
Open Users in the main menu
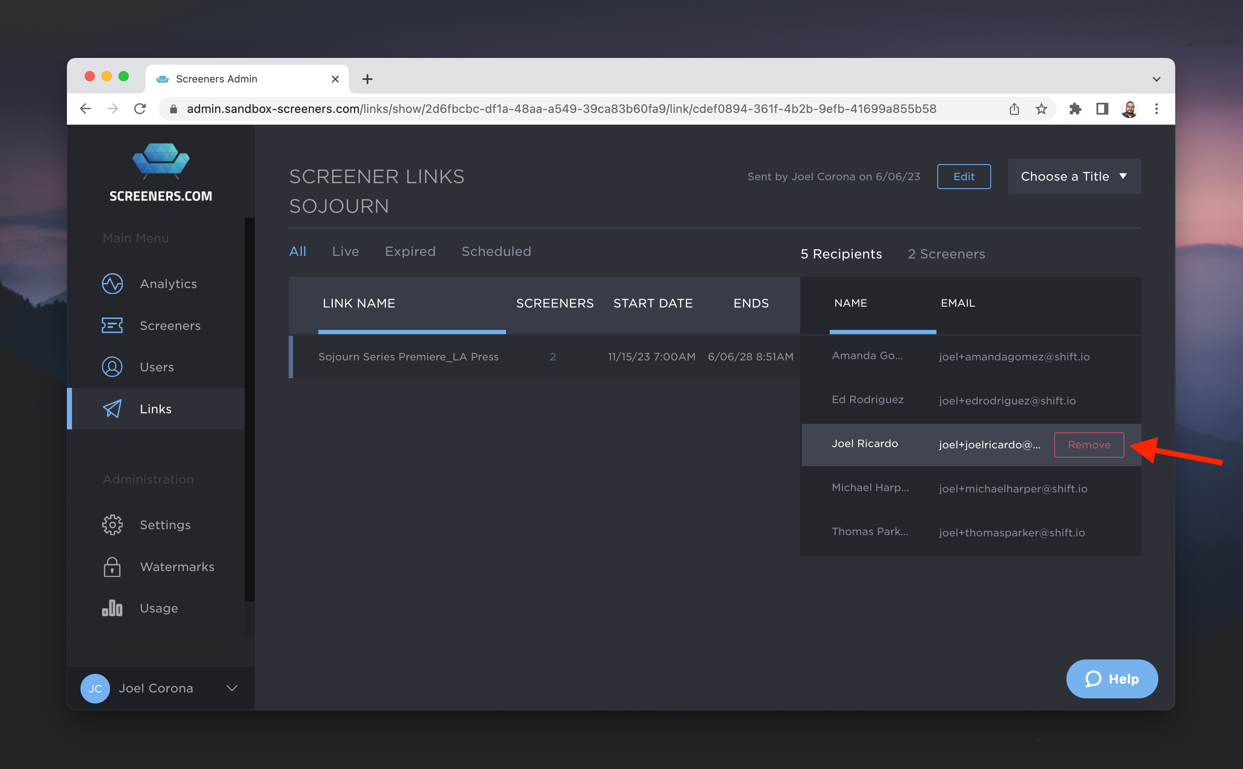click(157, 367)
